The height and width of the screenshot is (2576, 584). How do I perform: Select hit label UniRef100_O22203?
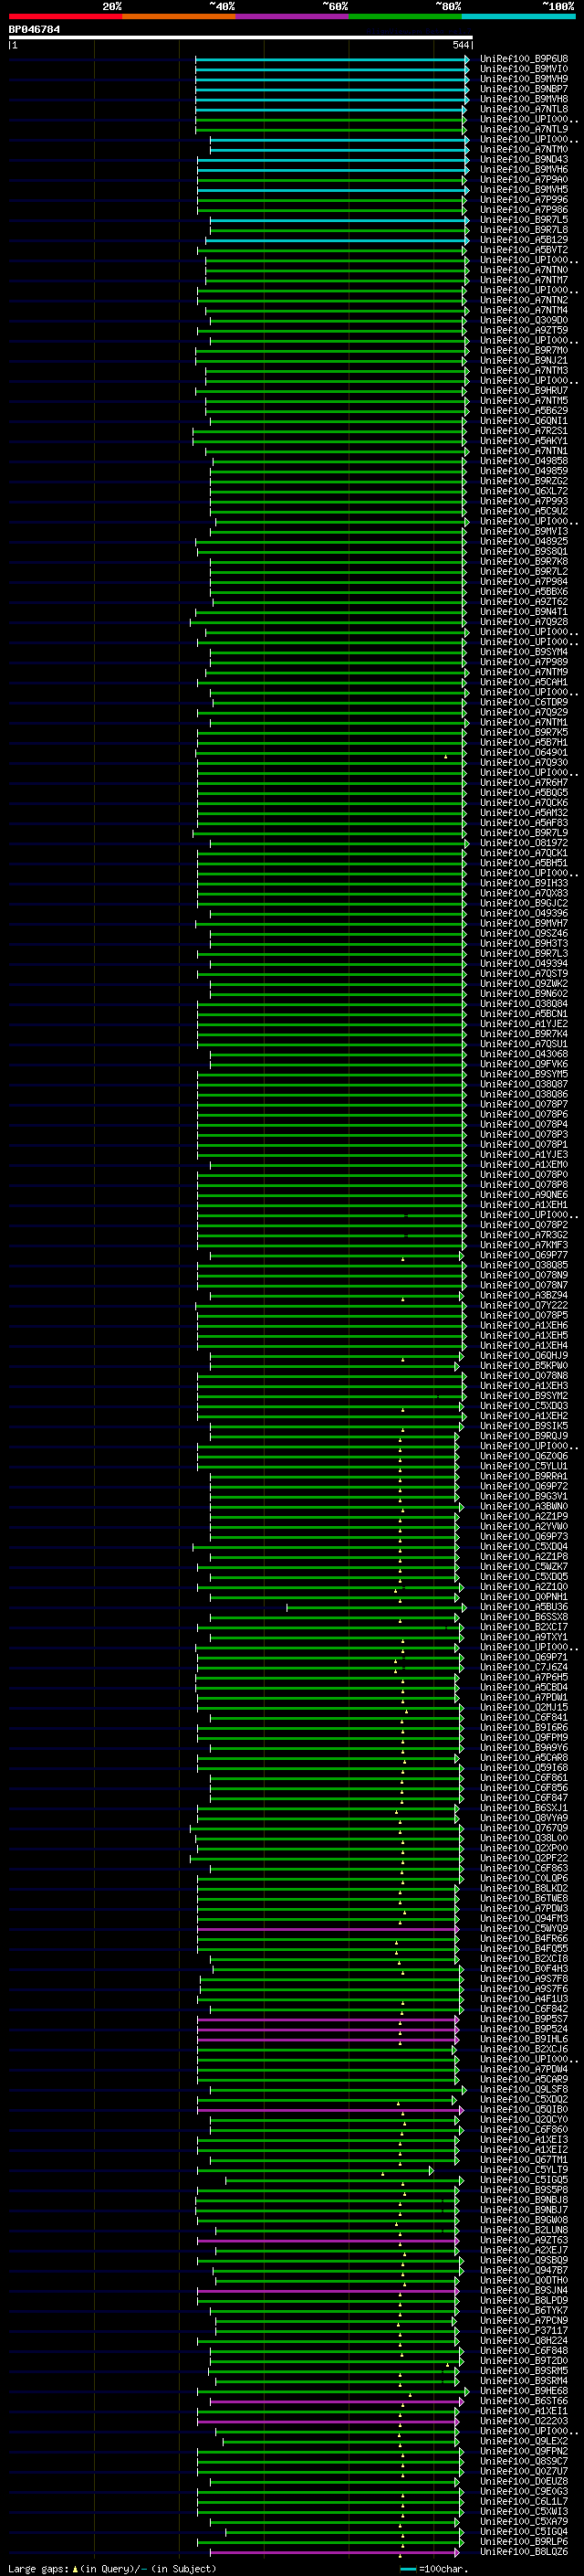pyautogui.click(x=524, y=2421)
